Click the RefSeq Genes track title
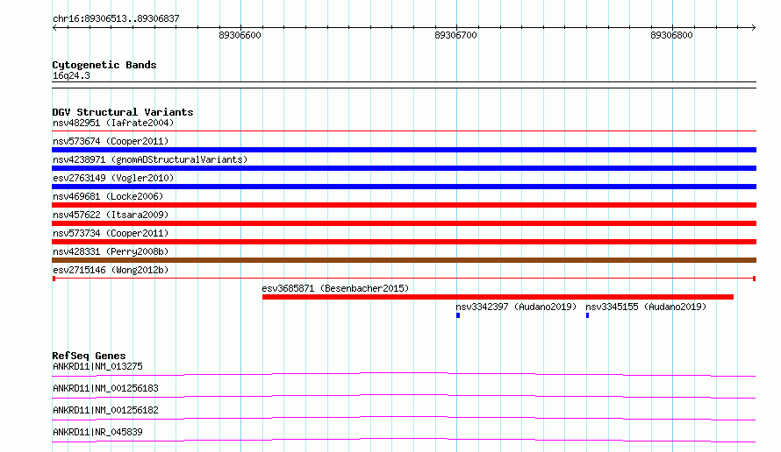This screenshot has height=452, width=781. point(89,356)
